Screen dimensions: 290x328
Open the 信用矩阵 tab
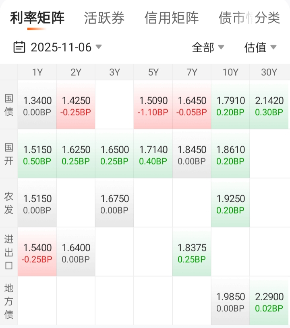pyautogui.click(x=172, y=18)
